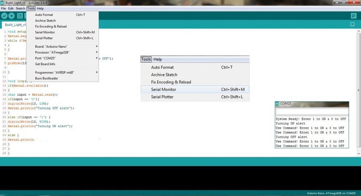
Task: Click the Upload arrow toolbar icon
Action: coord(12,16)
